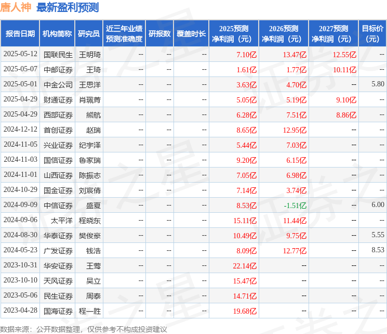387x334 pixels.
Task: Click the 3.74亿 forecast value
Action: [296, 190]
